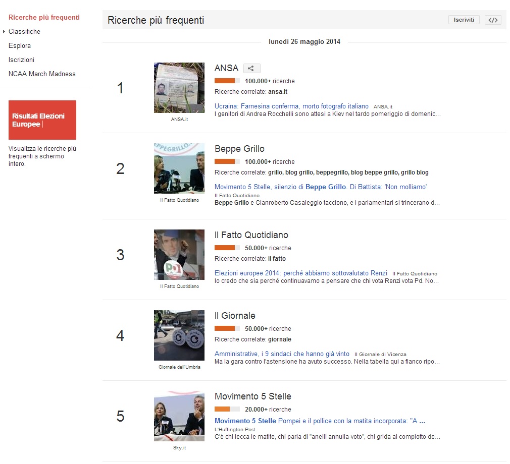
Task: Open the ANSA passport thumbnail image
Action: pyautogui.click(x=179, y=88)
